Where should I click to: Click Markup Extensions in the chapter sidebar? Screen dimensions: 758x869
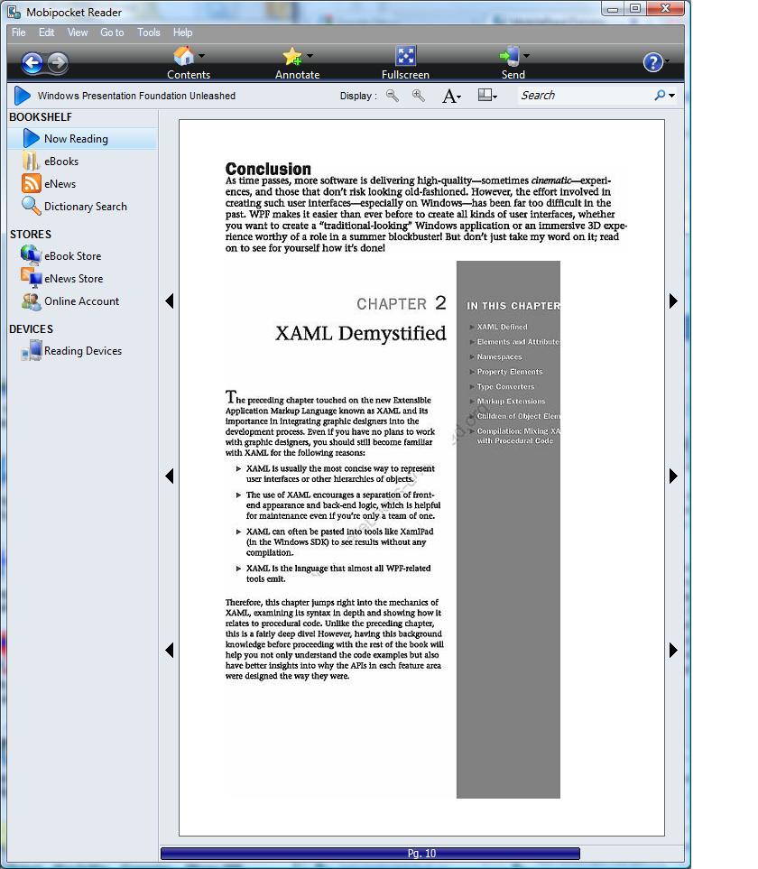click(511, 402)
